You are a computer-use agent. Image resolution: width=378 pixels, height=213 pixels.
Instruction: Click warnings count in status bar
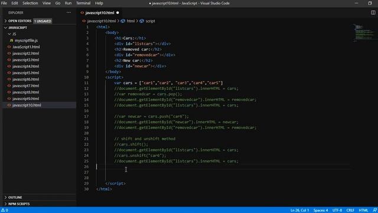coord(5,210)
